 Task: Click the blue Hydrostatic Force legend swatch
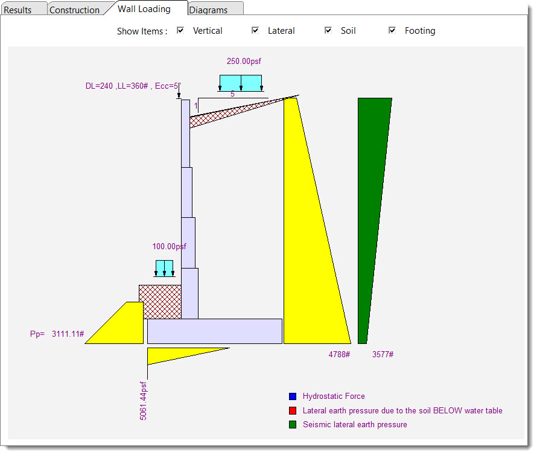pos(293,396)
